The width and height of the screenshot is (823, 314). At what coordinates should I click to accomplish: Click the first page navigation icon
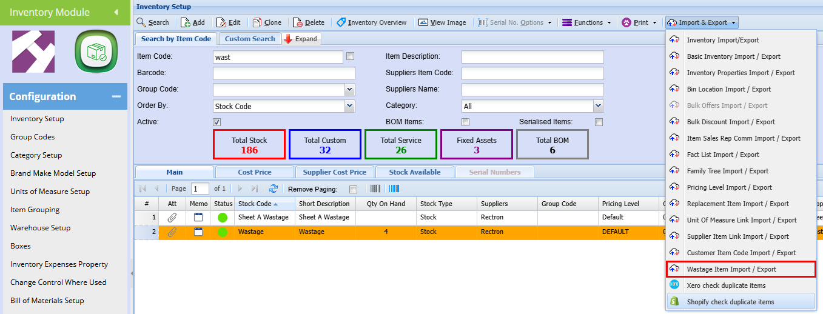pyautogui.click(x=143, y=189)
